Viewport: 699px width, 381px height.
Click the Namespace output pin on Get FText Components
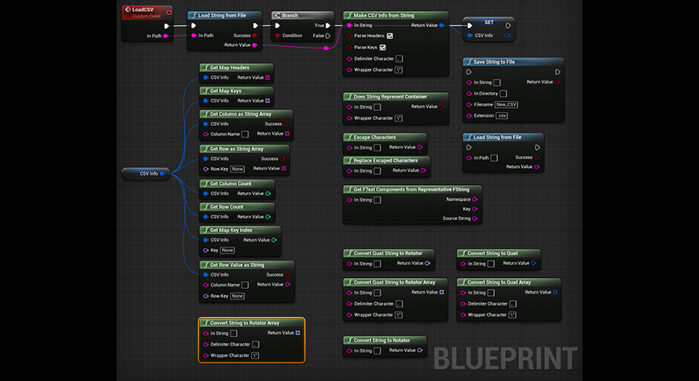click(x=475, y=199)
